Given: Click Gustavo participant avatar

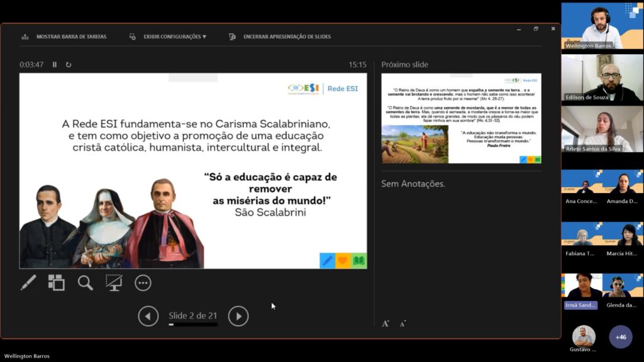Looking at the screenshot, I should [584, 337].
